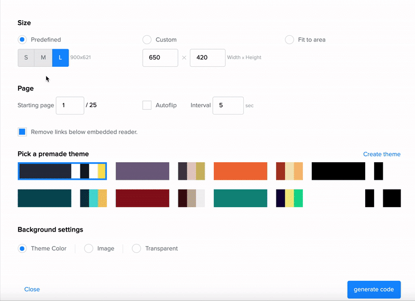
Task: Click the Starting page input field
Action: (x=70, y=105)
